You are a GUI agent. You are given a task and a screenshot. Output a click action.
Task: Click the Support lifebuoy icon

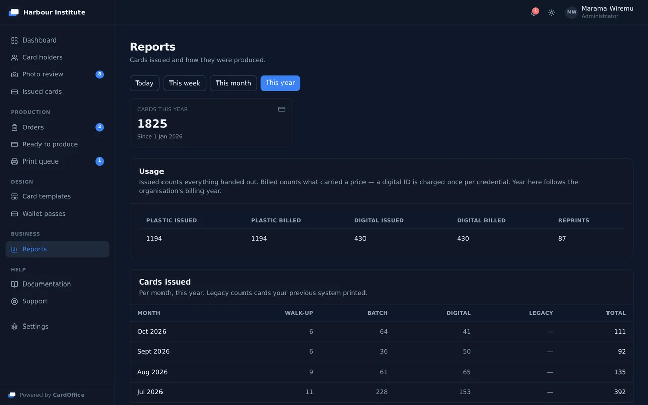[x=14, y=301]
